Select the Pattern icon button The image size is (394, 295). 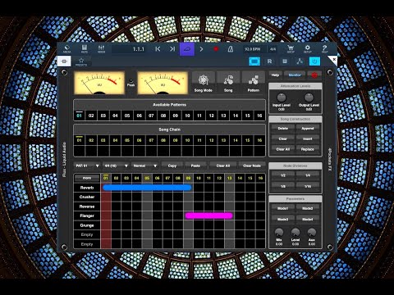[254, 82]
